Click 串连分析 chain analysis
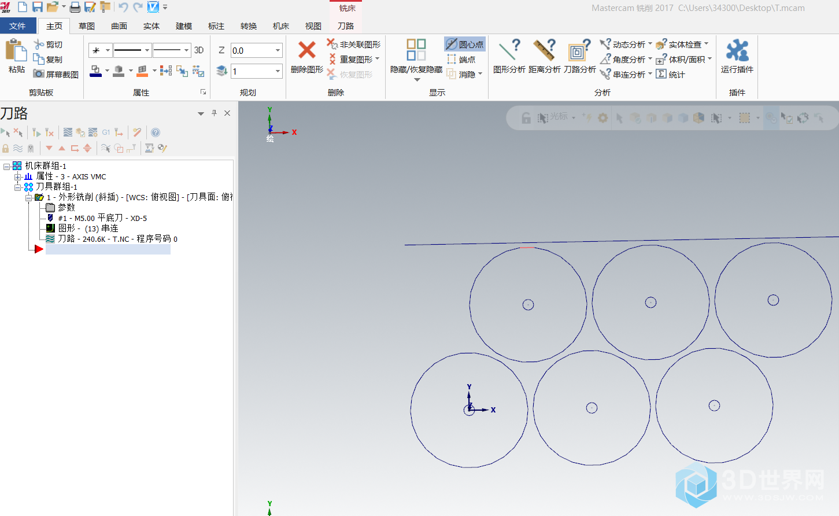 pos(626,74)
